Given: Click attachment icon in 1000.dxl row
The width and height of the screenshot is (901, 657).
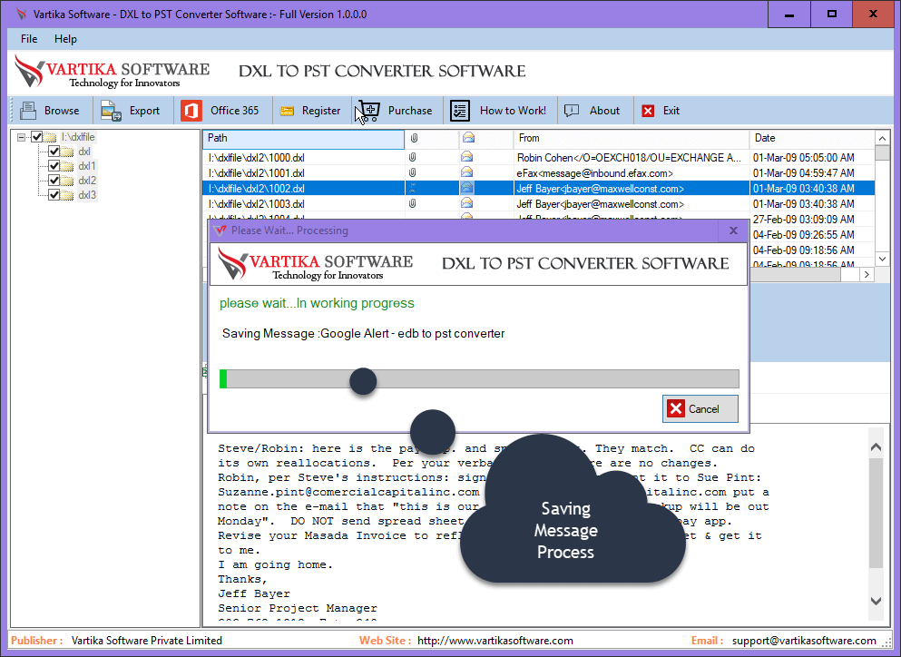Looking at the screenshot, I should [413, 157].
